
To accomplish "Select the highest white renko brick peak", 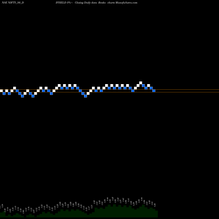I will [x=141, y=83].
